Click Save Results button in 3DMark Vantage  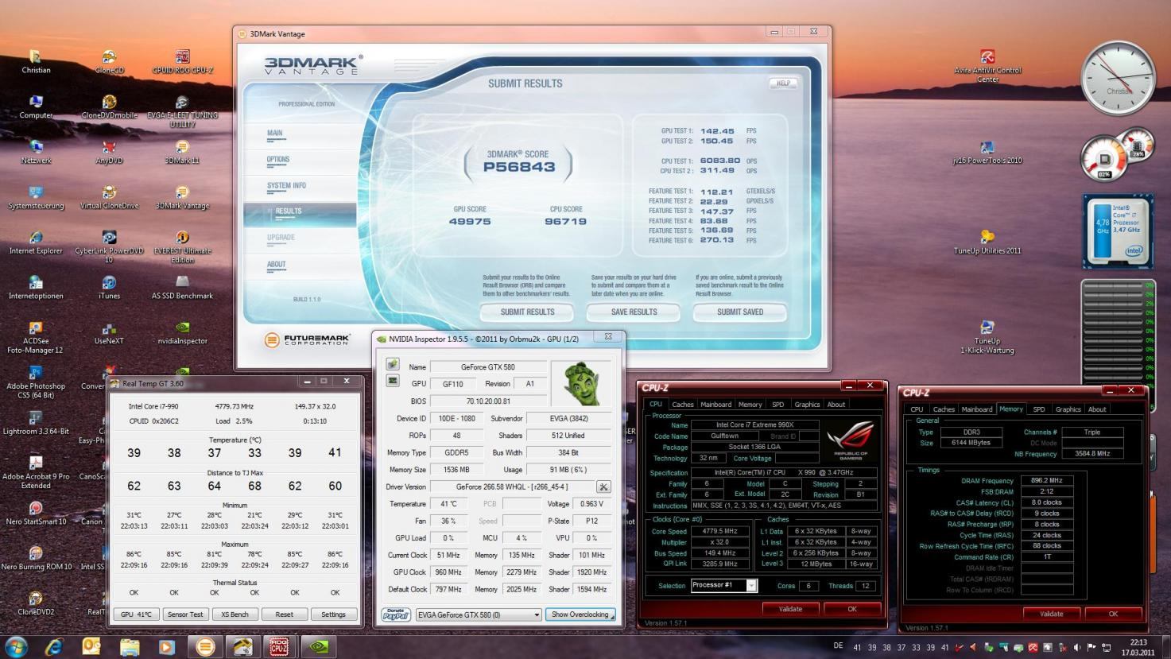pyautogui.click(x=634, y=312)
